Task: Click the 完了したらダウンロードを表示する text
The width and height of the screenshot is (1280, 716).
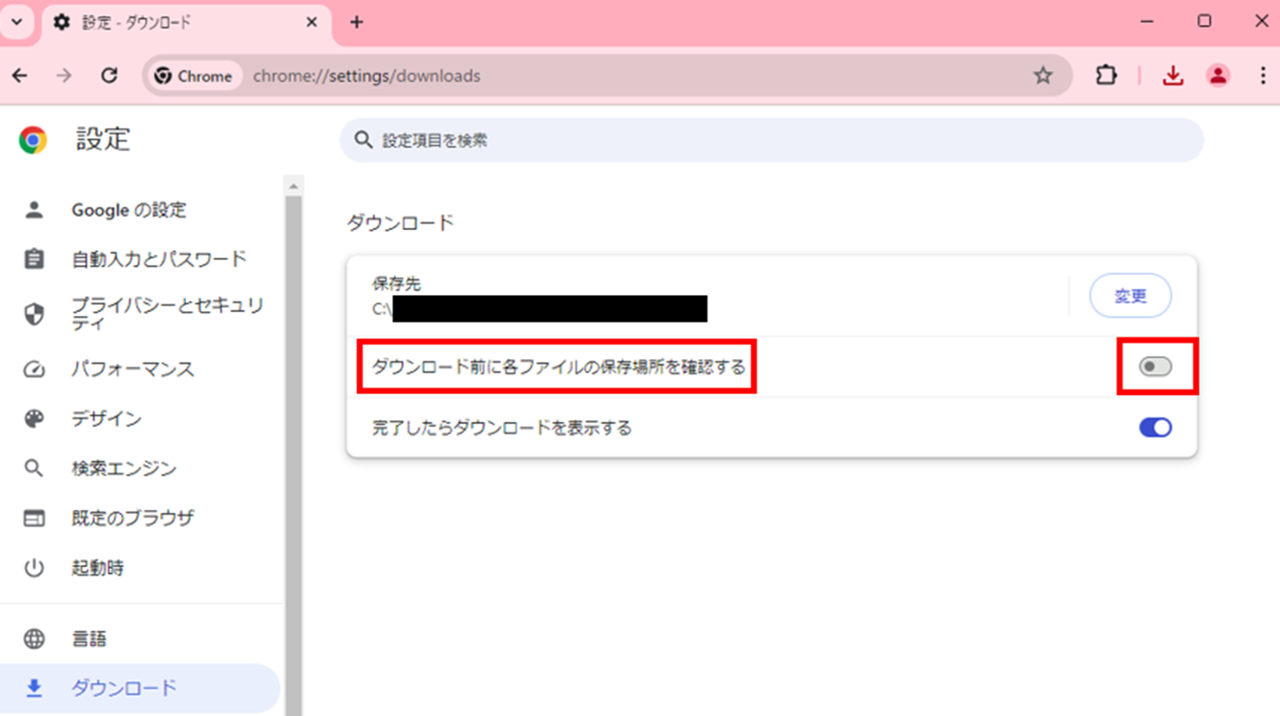Action: [502, 428]
